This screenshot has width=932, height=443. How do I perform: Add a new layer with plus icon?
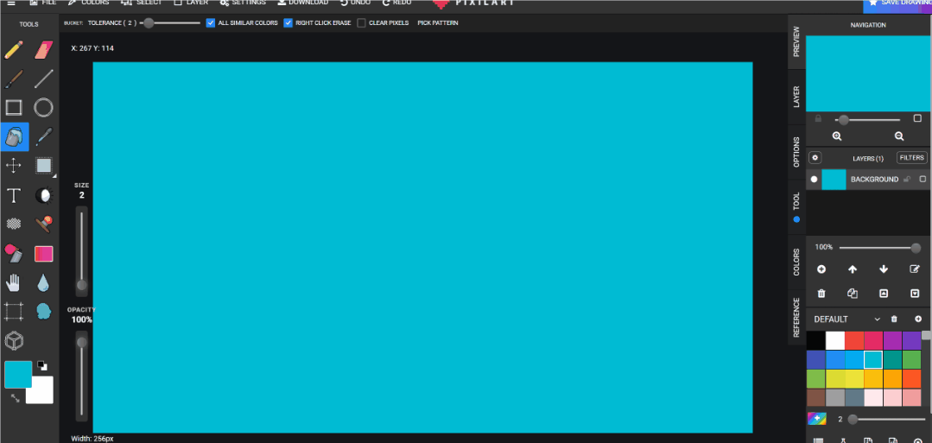click(x=821, y=269)
